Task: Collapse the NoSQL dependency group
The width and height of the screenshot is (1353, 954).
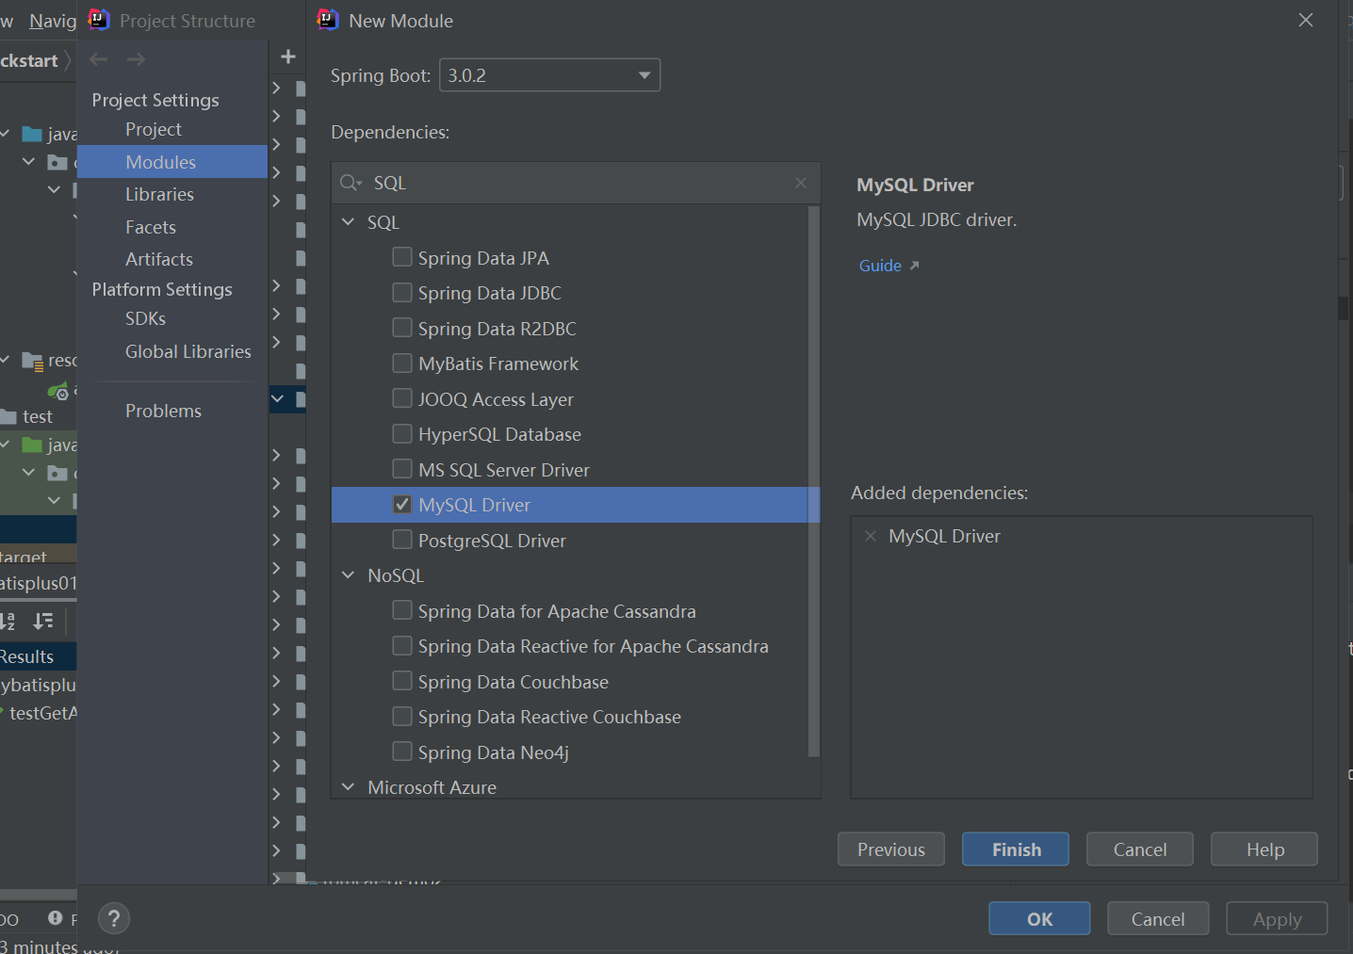Action: (348, 575)
